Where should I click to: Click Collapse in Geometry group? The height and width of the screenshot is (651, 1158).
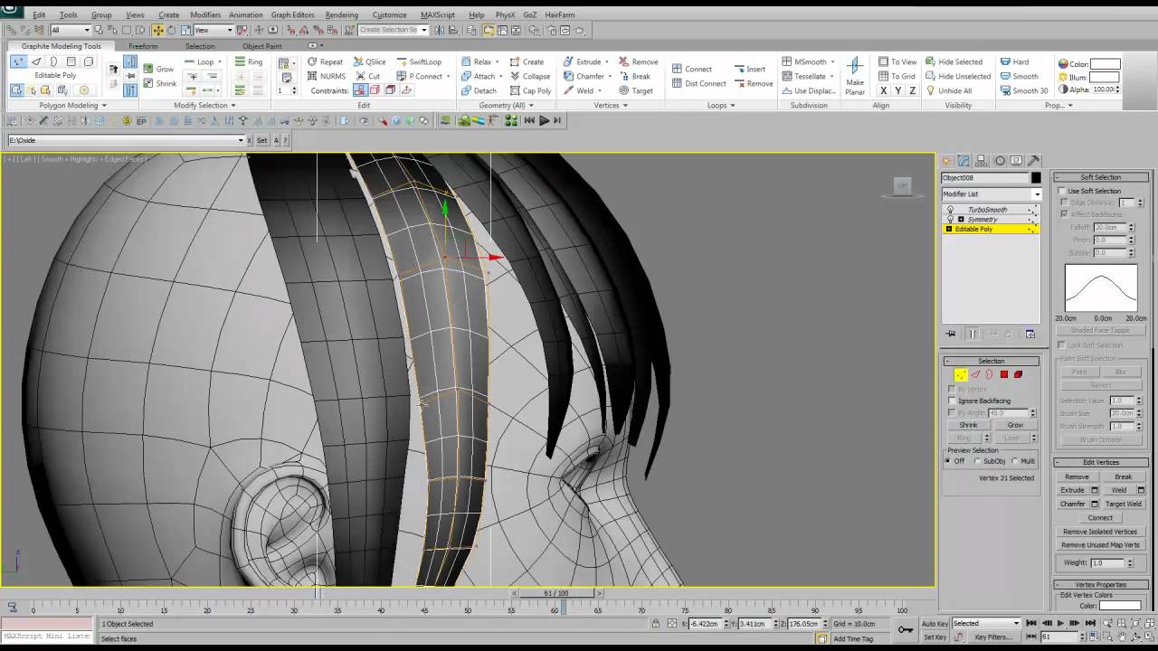point(529,76)
